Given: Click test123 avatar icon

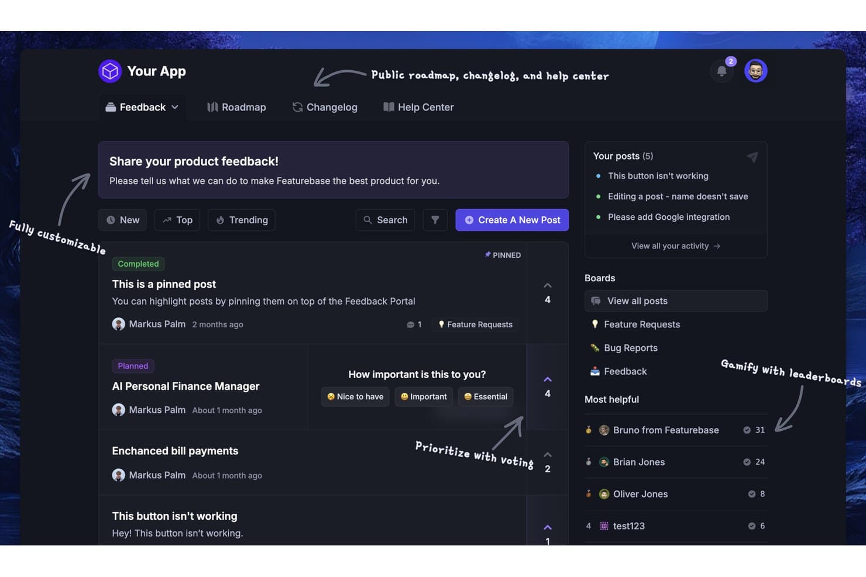Looking at the screenshot, I should [604, 526].
